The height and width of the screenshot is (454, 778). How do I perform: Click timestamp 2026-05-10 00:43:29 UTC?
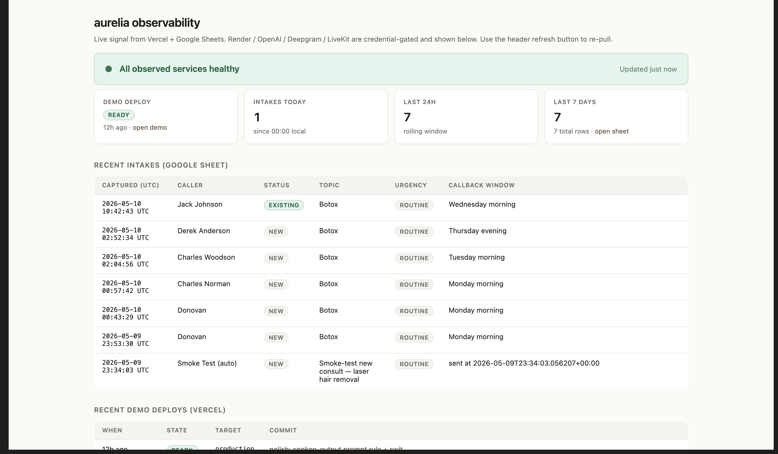click(125, 313)
